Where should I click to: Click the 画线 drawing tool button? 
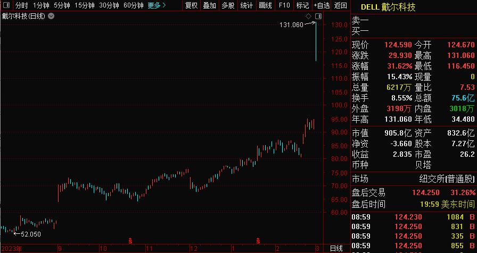pyautogui.click(x=265, y=5)
